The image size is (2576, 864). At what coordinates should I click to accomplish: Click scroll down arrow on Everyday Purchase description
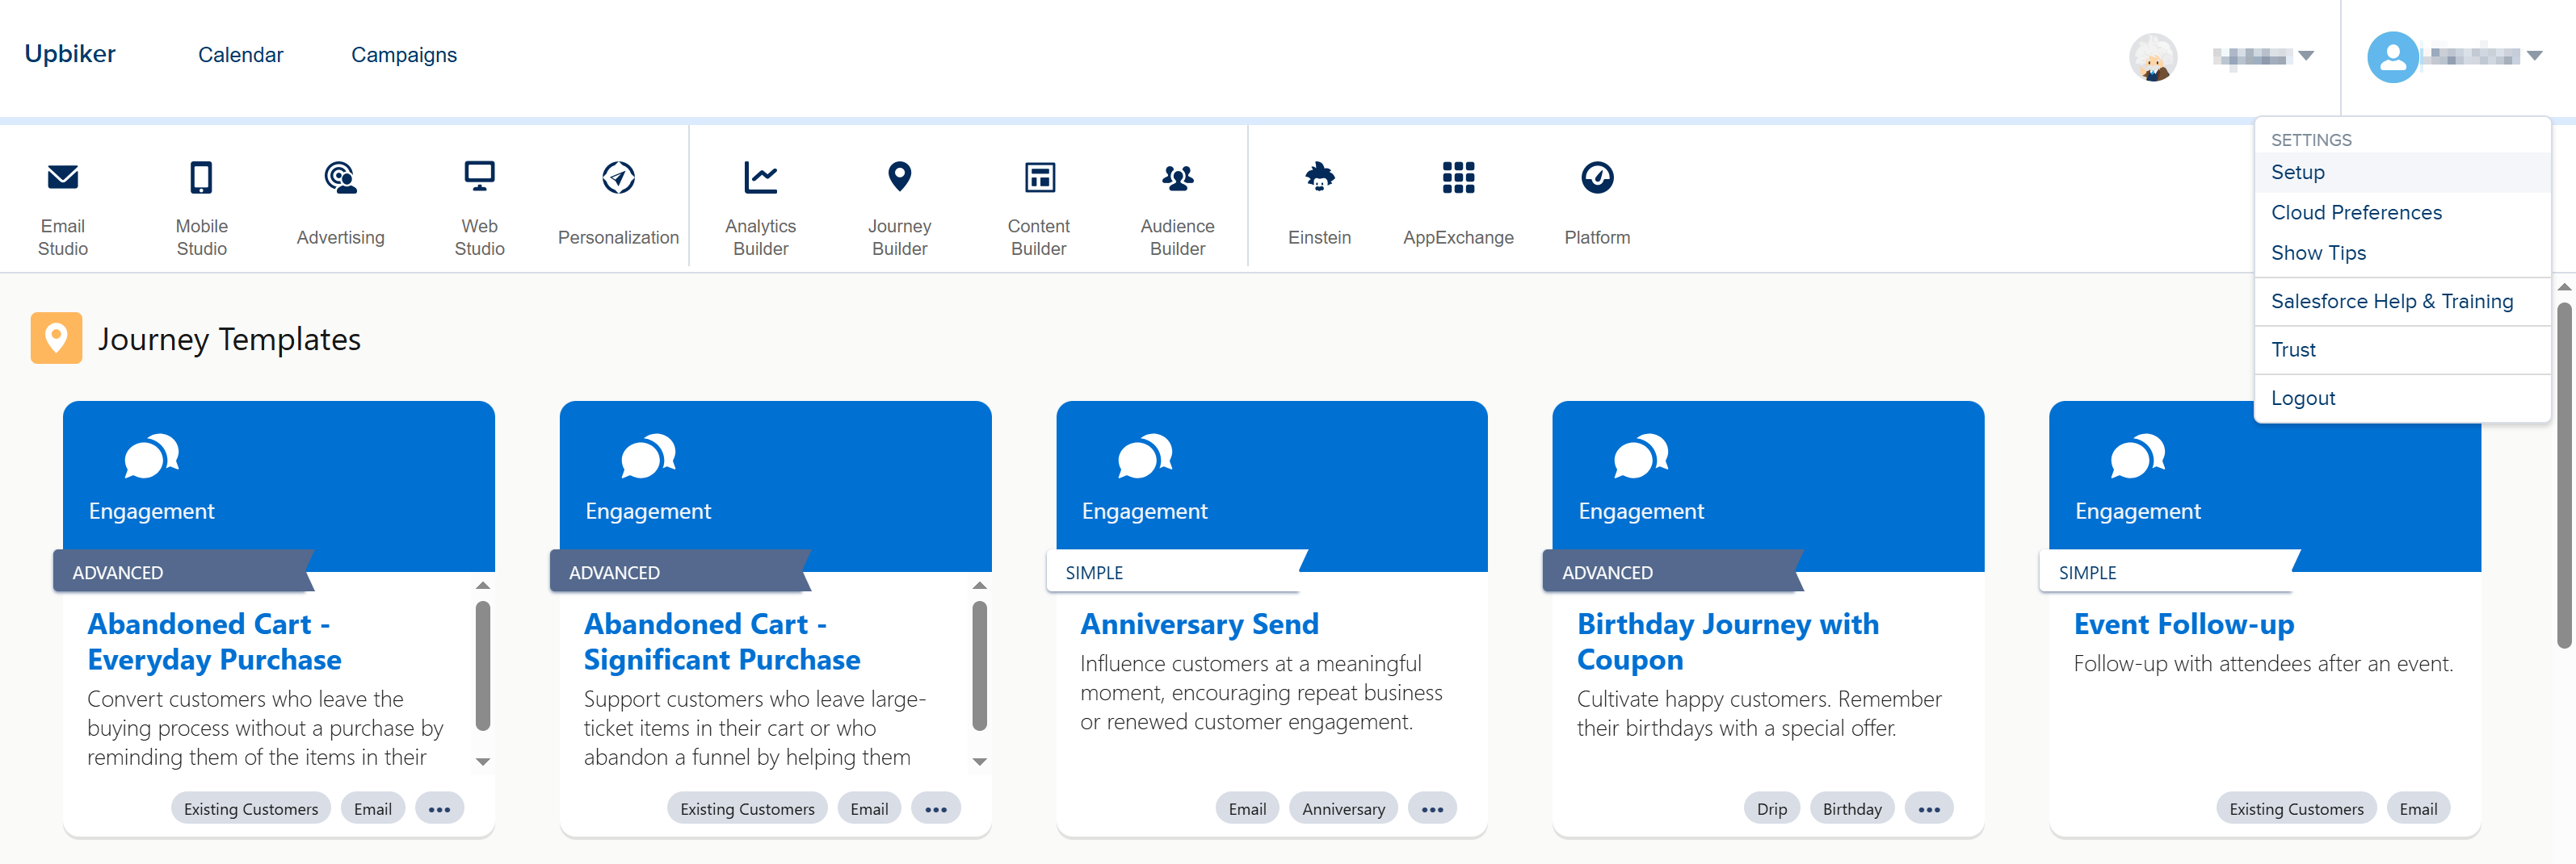point(483,762)
